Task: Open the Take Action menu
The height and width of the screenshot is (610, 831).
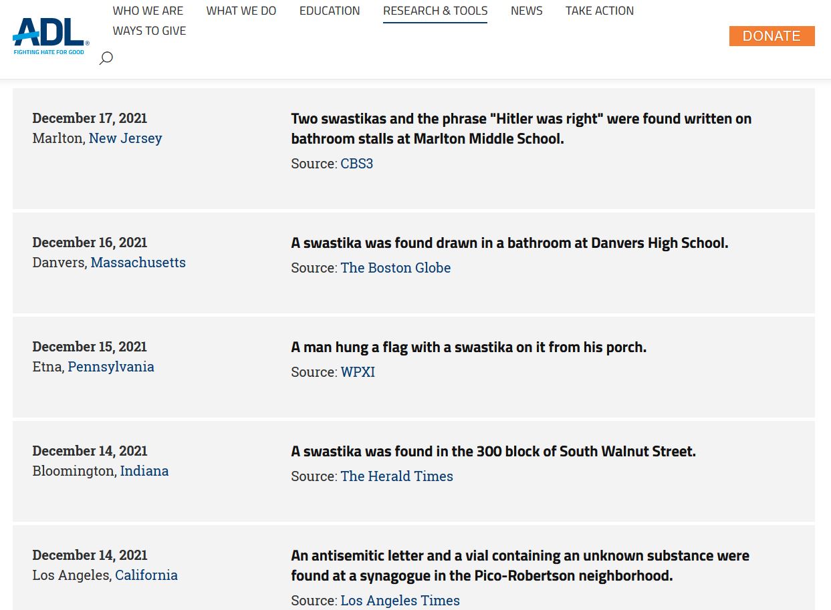Action: click(600, 11)
